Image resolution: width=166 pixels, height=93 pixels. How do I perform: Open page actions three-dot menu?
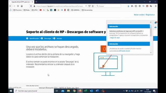(x=86, y=6)
